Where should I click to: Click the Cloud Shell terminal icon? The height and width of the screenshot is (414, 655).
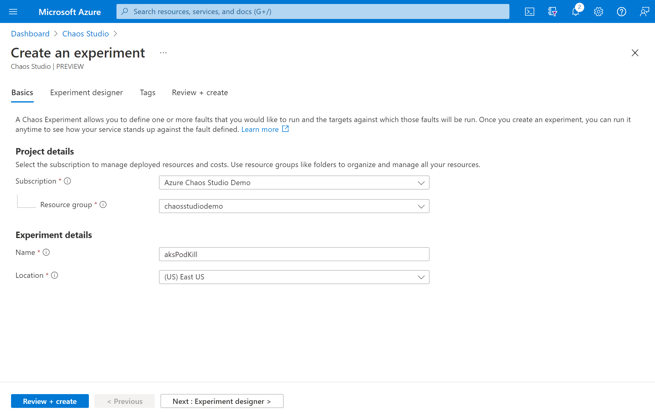click(x=529, y=11)
